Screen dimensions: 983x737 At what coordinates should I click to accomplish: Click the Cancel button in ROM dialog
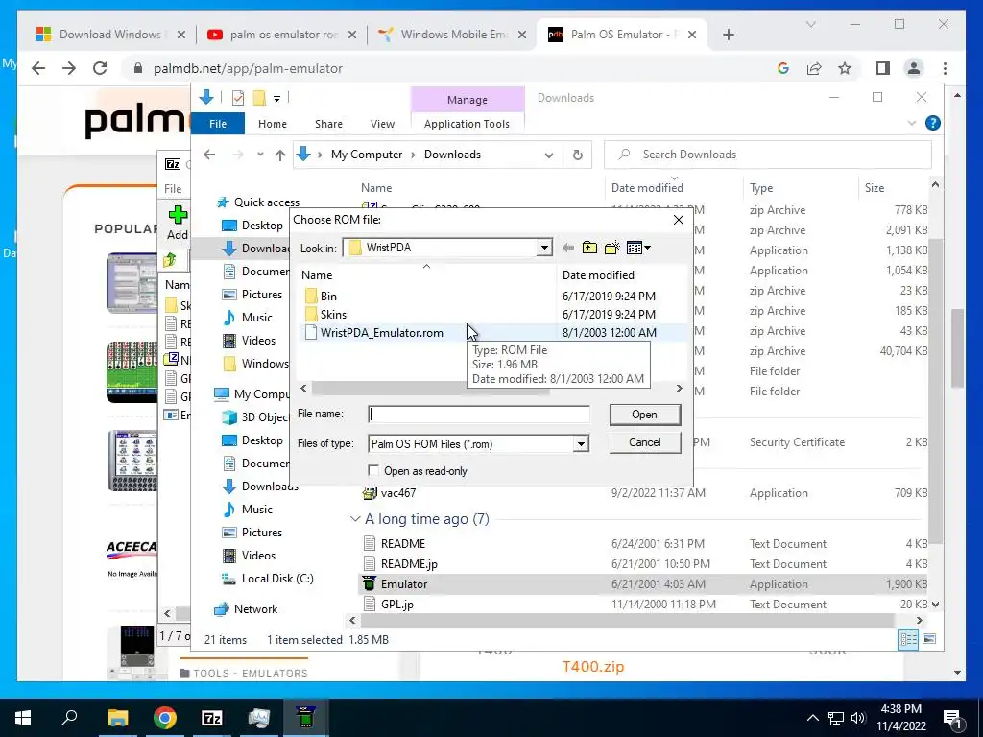pos(644,441)
